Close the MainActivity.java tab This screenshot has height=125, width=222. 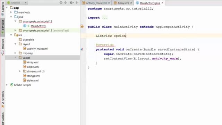tap(162, 3)
